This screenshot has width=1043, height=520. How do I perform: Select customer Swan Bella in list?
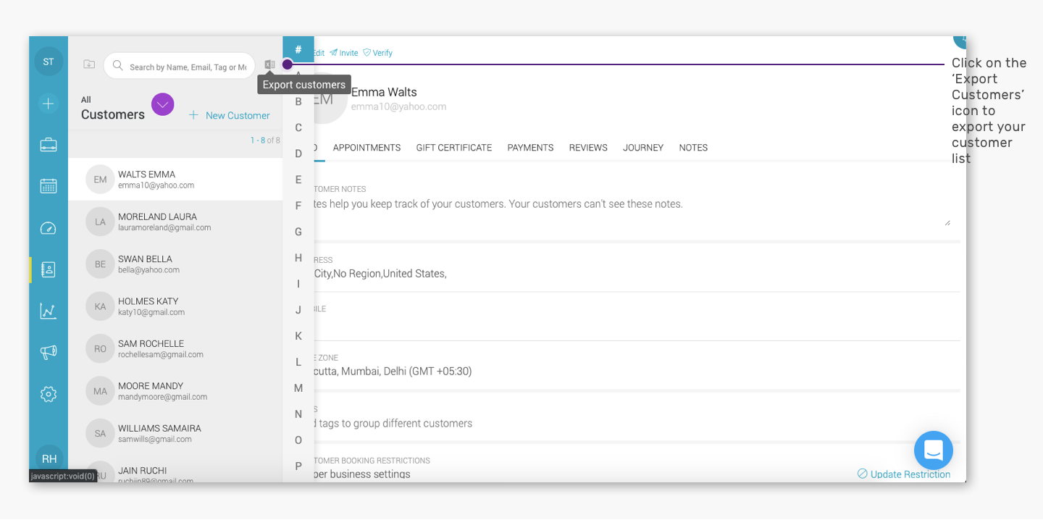175,264
